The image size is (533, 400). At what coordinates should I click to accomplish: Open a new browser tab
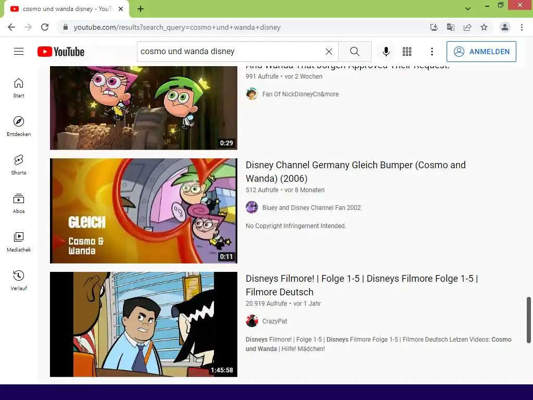(141, 9)
